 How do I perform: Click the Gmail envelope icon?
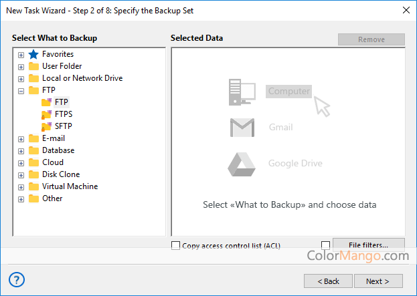coord(242,127)
